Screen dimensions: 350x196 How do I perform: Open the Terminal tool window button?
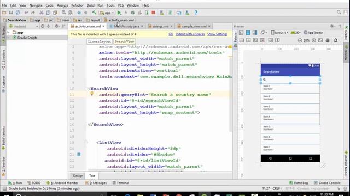(x=120, y=183)
